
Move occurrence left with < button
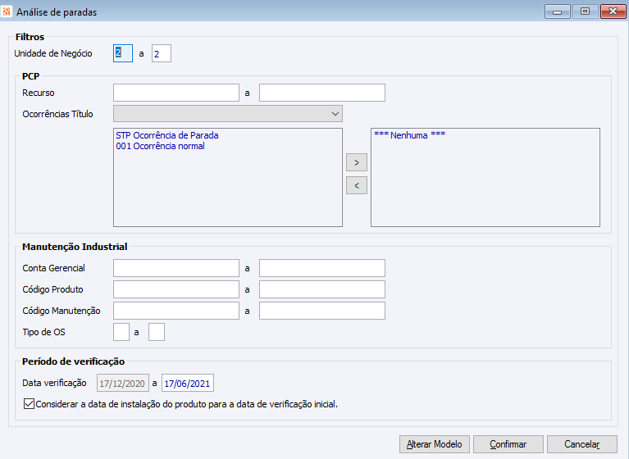357,185
